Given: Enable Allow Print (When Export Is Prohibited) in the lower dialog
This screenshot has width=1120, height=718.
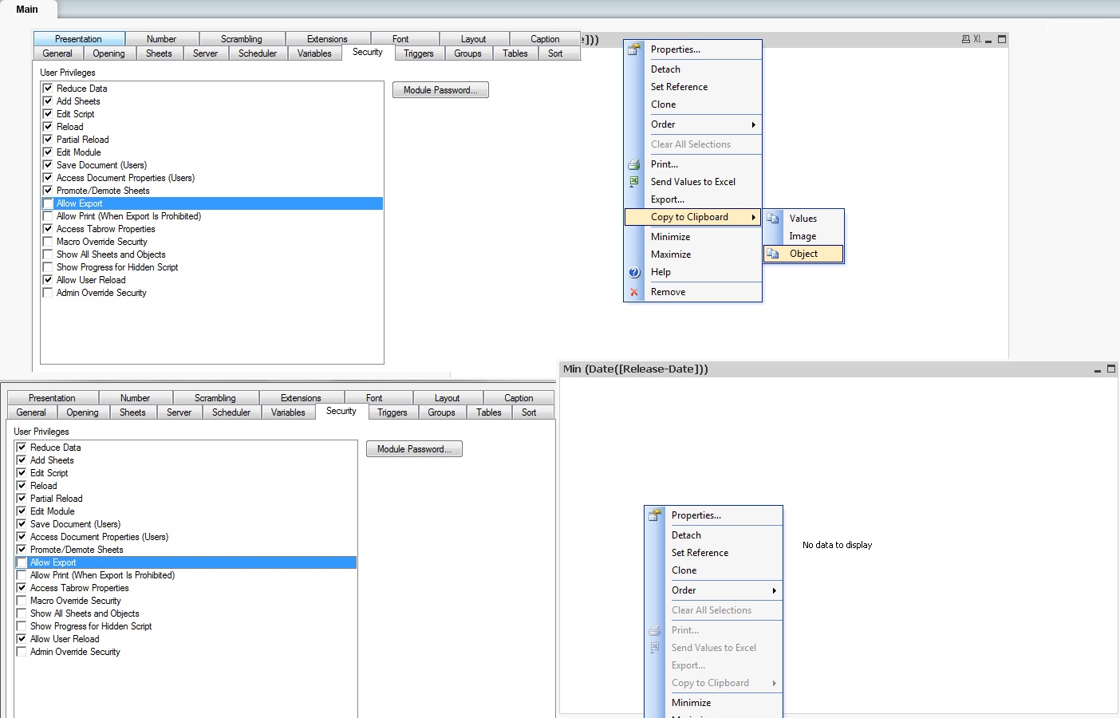Looking at the screenshot, I should pyautogui.click(x=22, y=575).
